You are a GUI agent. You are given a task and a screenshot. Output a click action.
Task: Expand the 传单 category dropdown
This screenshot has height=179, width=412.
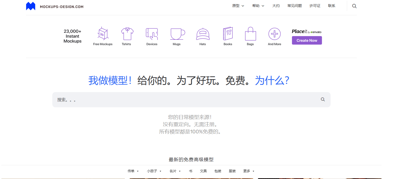click(133, 171)
